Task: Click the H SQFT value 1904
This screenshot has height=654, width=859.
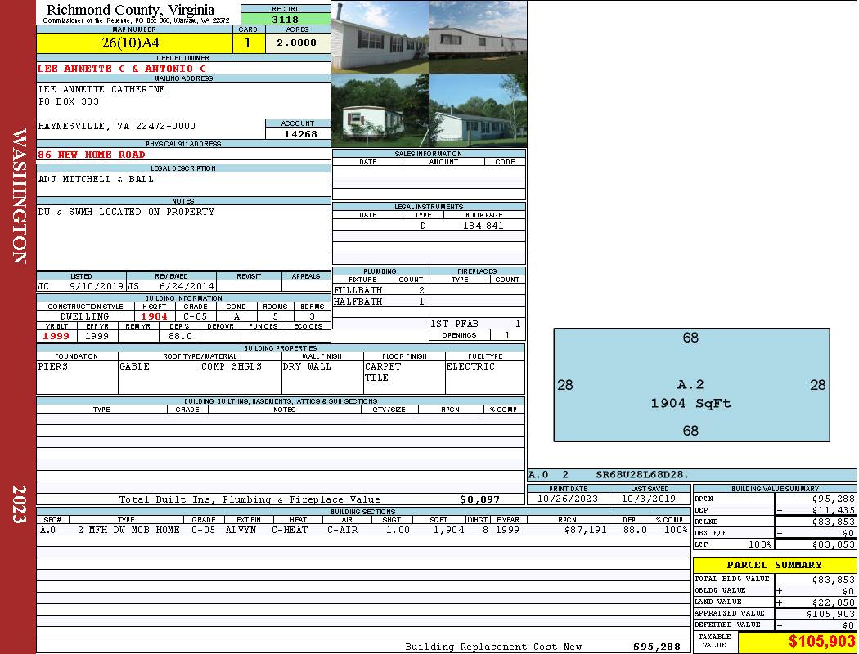Action: (x=154, y=316)
